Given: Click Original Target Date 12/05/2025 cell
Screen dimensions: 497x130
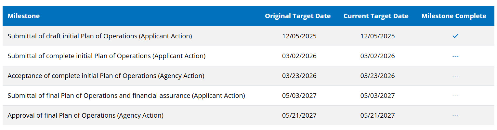Looking at the screenshot, I should coord(299,36).
